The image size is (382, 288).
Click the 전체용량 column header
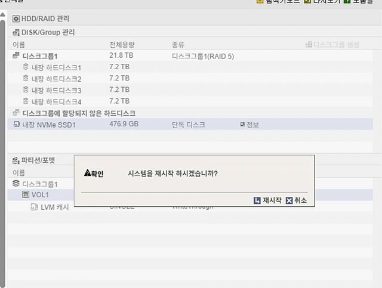[121, 45]
